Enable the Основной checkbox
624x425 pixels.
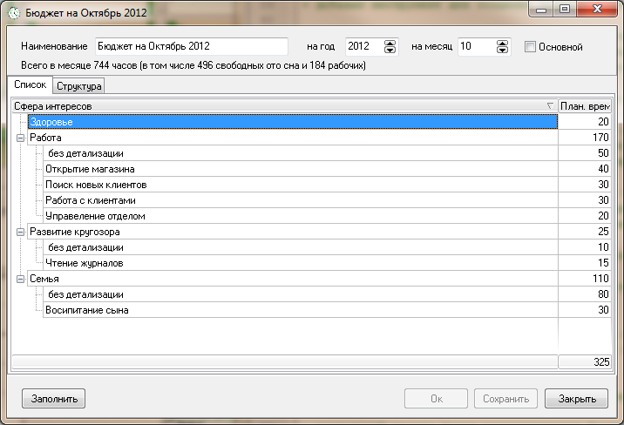(530, 47)
